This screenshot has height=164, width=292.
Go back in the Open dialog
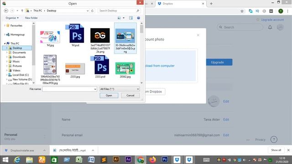[x=6, y=11]
